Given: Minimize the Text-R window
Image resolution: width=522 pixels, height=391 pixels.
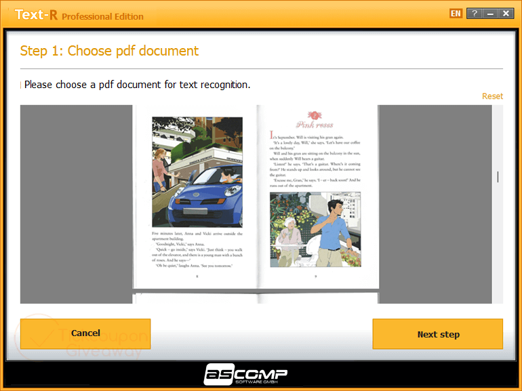Looking at the screenshot, I should pos(490,14).
